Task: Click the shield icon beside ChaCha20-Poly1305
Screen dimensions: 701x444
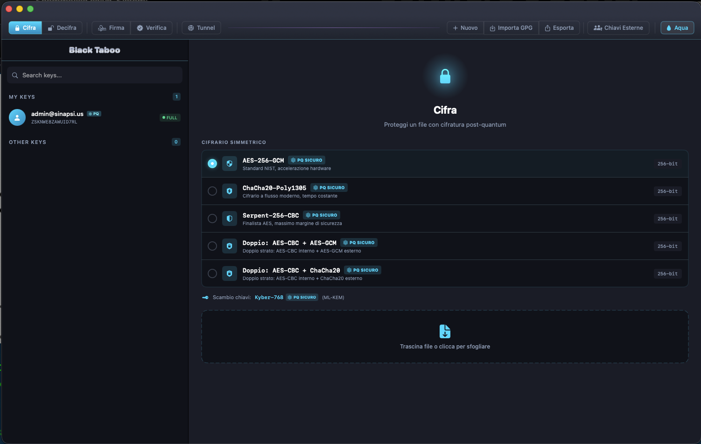Action: [x=229, y=191]
